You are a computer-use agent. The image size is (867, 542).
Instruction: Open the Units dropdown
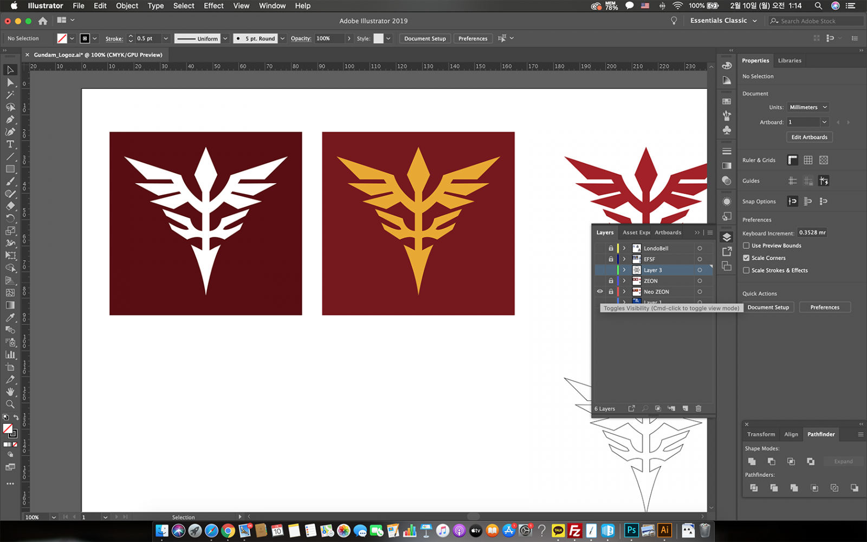pyautogui.click(x=807, y=107)
